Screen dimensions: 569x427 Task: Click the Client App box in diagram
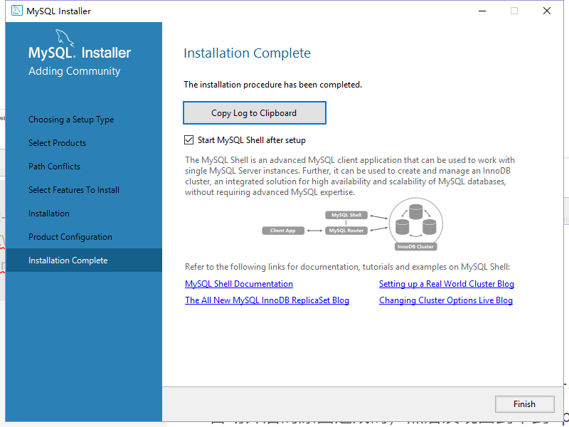click(x=283, y=231)
